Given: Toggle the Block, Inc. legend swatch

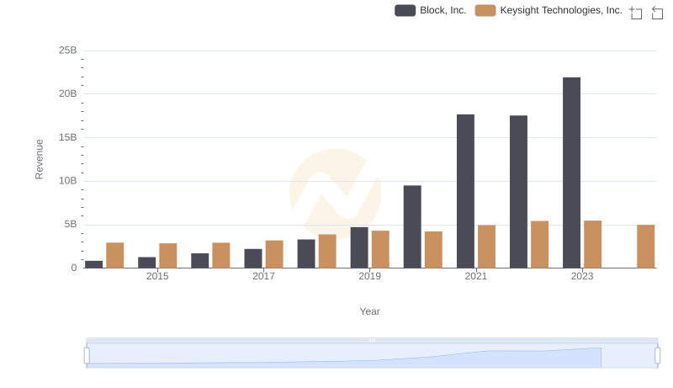Looking at the screenshot, I should pyautogui.click(x=405, y=10).
